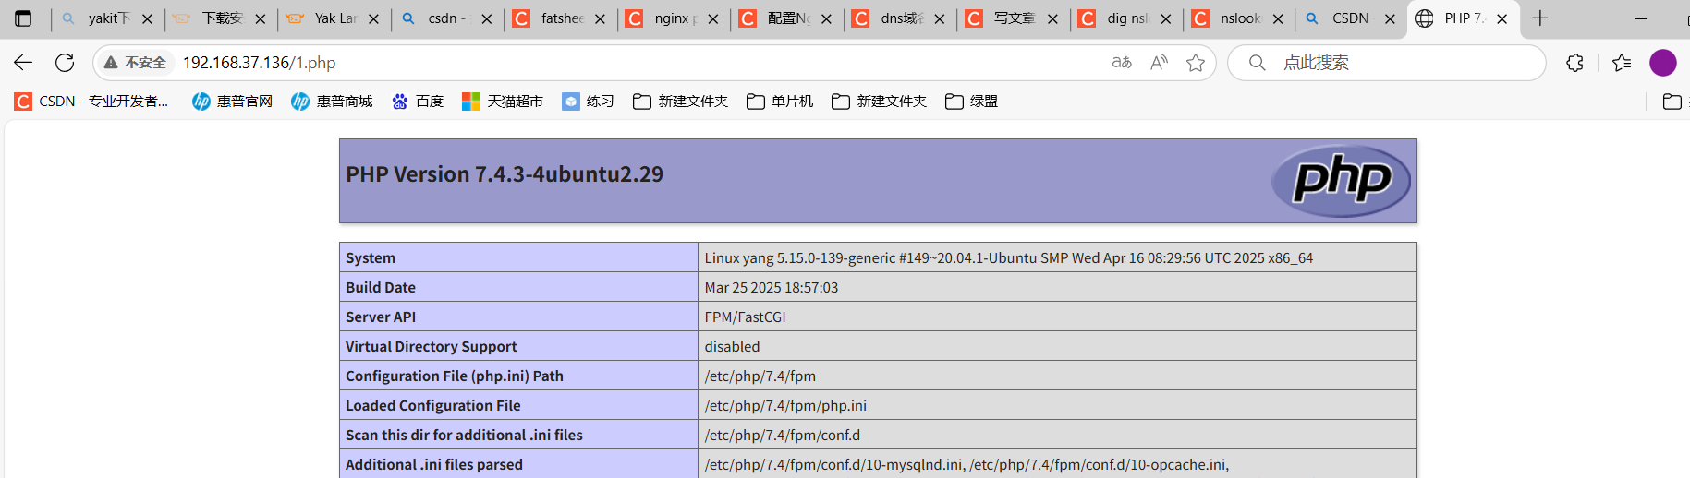Click the search box field
1690x478 pixels.
click(x=1386, y=63)
